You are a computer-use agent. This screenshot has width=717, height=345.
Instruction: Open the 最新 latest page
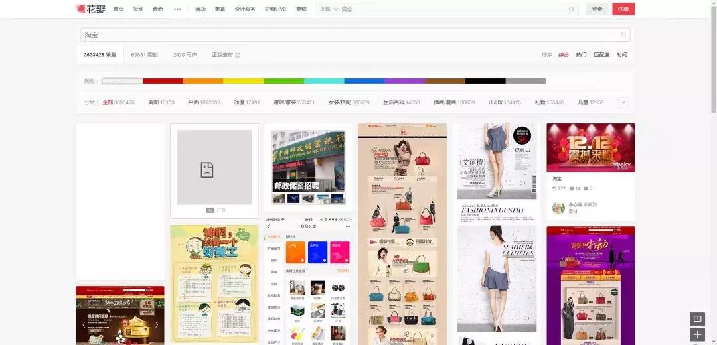(x=158, y=9)
